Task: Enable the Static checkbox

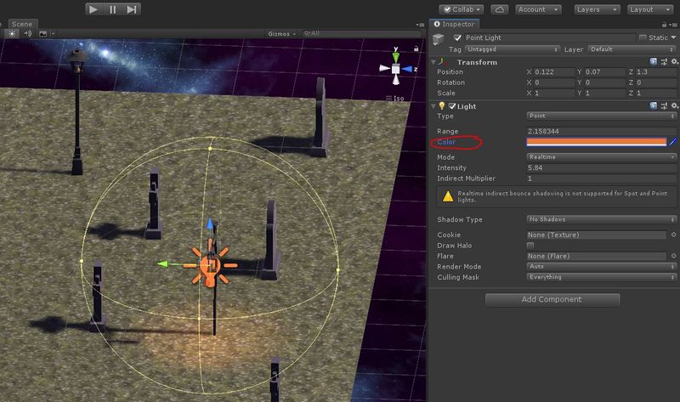Action: [x=643, y=37]
